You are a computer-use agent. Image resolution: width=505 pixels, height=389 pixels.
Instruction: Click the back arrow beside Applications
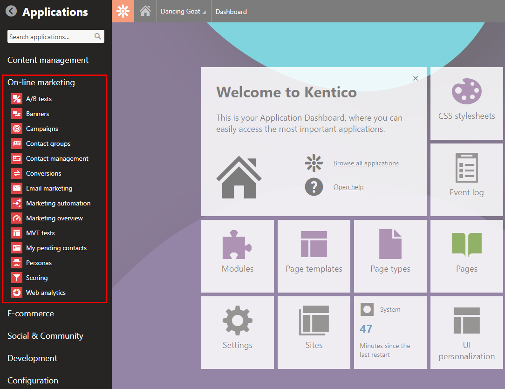click(11, 11)
